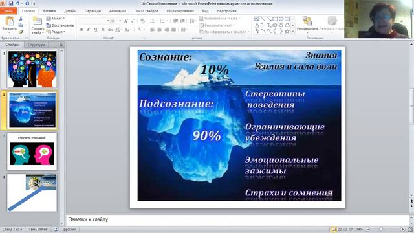
Task: Switch to the Структура outline pane tab
Action: (36, 45)
